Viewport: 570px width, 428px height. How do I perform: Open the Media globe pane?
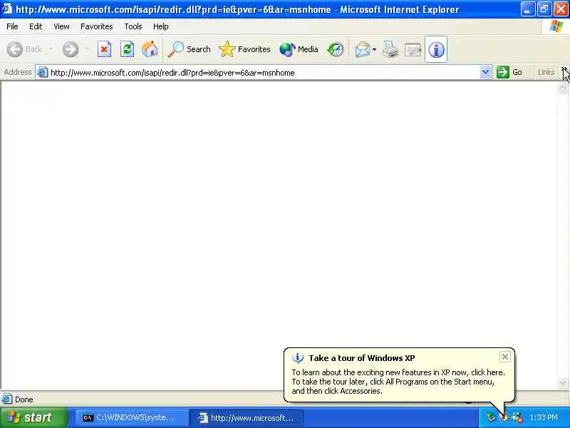pyautogui.click(x=299, y=49)
